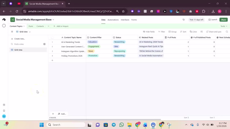The image size is (230, 129).
Task: Open browser downloads icon
Action: 213,11
